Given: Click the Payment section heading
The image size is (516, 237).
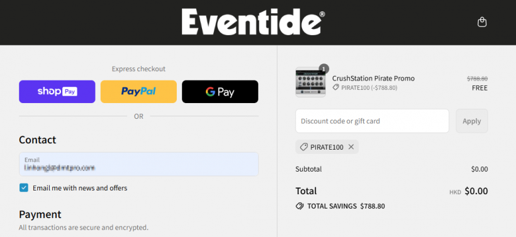Looking at the screenshot, I should point(40,214).
